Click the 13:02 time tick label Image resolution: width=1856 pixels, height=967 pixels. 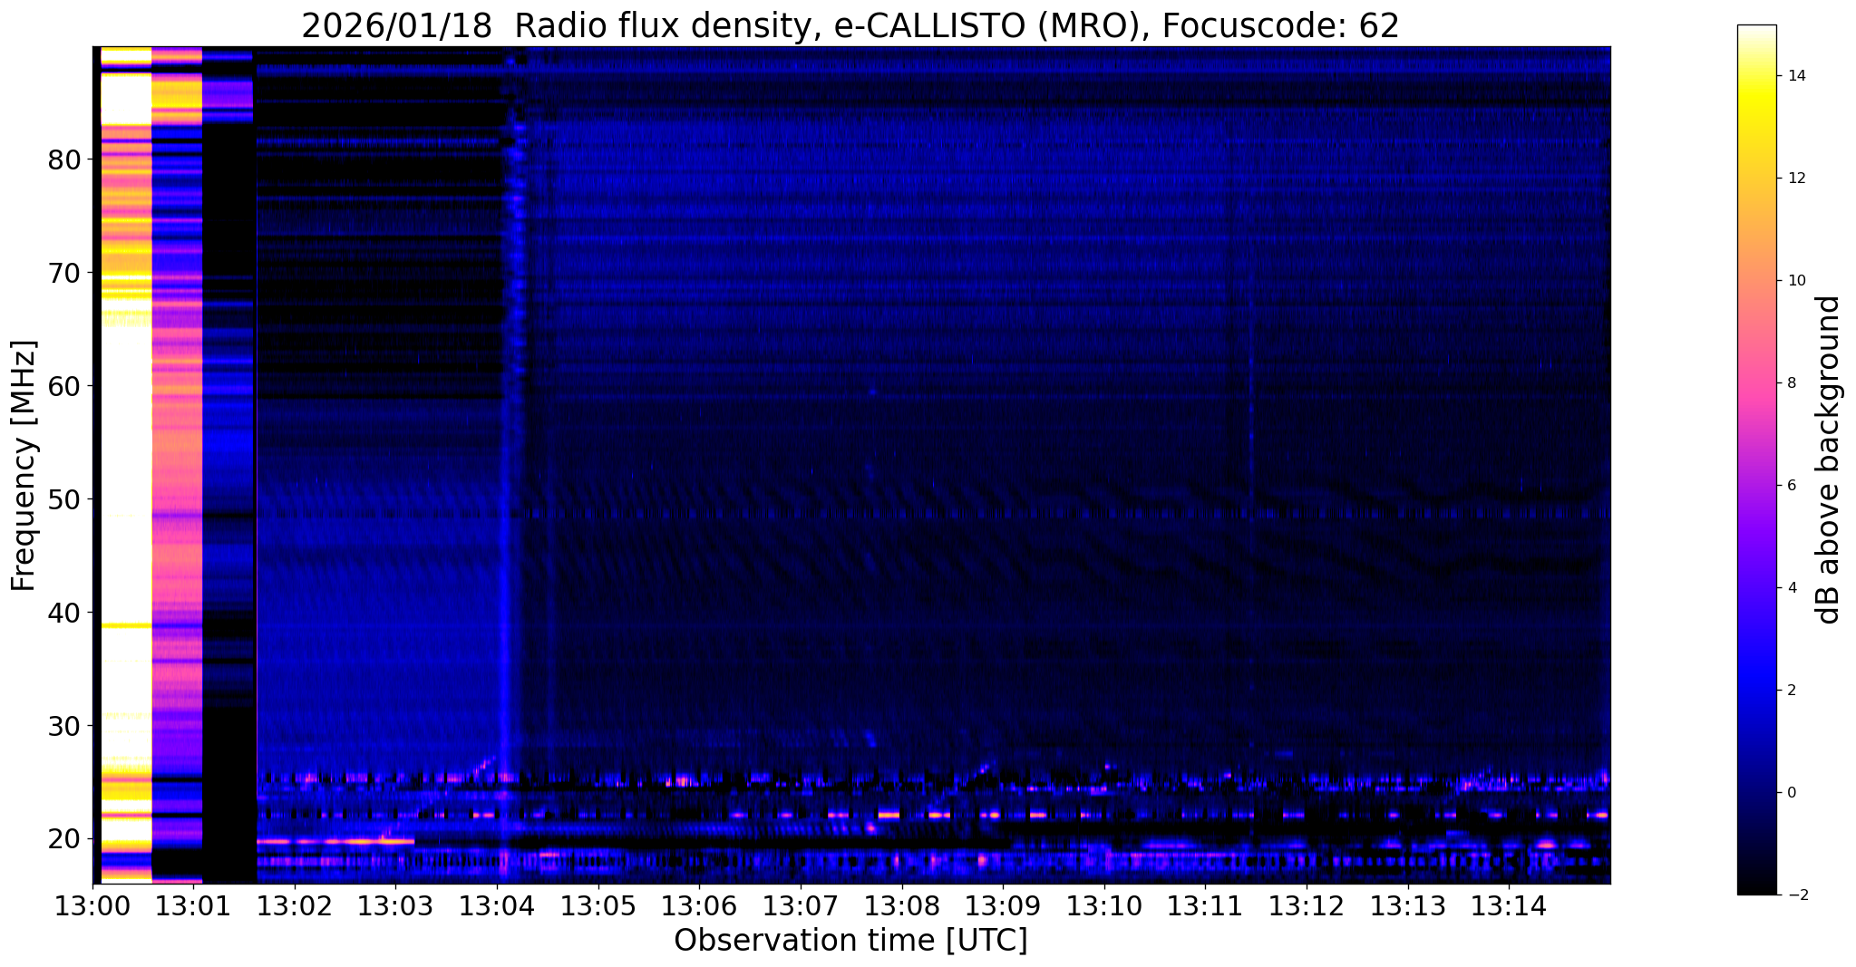[x=296, y=905]
